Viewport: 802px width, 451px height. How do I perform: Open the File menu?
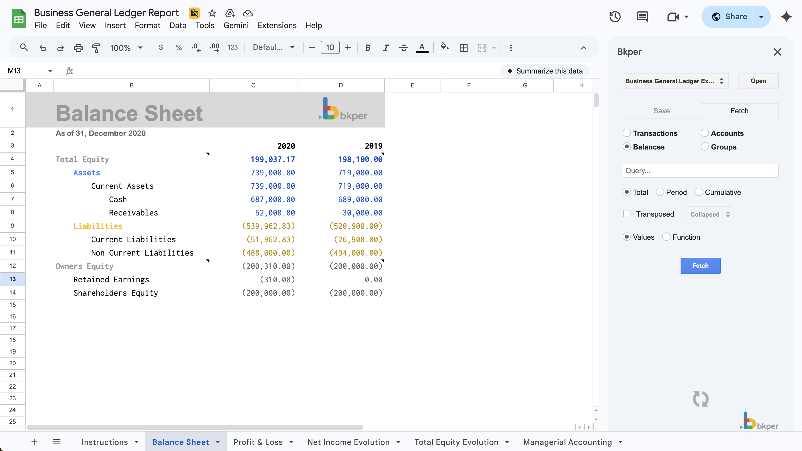[x=40, y=25]
